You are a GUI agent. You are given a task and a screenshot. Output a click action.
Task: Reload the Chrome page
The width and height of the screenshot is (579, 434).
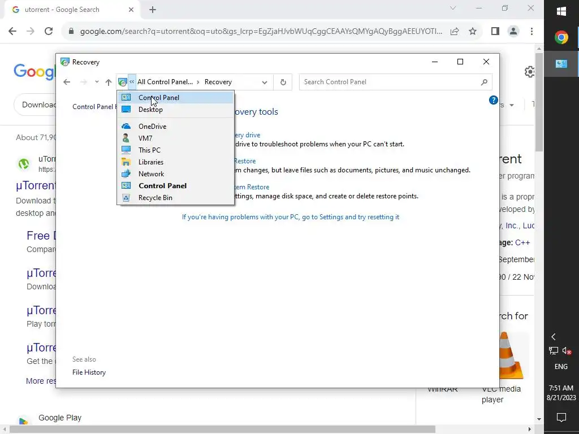[49, 31]
